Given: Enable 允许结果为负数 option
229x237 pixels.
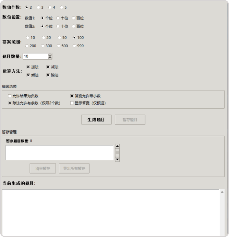Looking at the screenshot, I should pyautogui.click(x=10, y=96).
